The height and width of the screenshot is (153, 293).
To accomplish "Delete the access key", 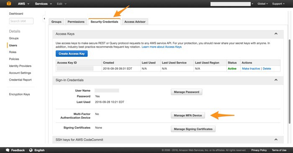I will pyautogui.click(x=267, y=69).
